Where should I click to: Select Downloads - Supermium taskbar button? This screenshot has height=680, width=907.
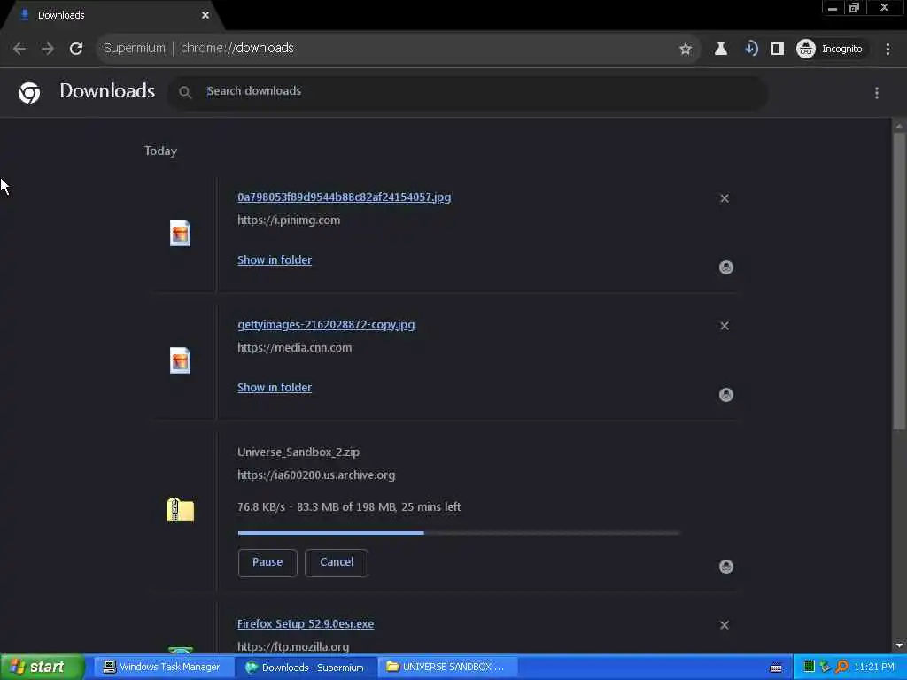pos(306,668)
